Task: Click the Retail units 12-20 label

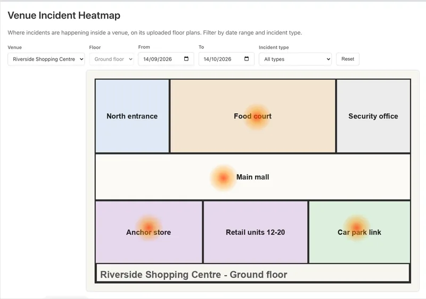Action: click(x=256, y=232)
